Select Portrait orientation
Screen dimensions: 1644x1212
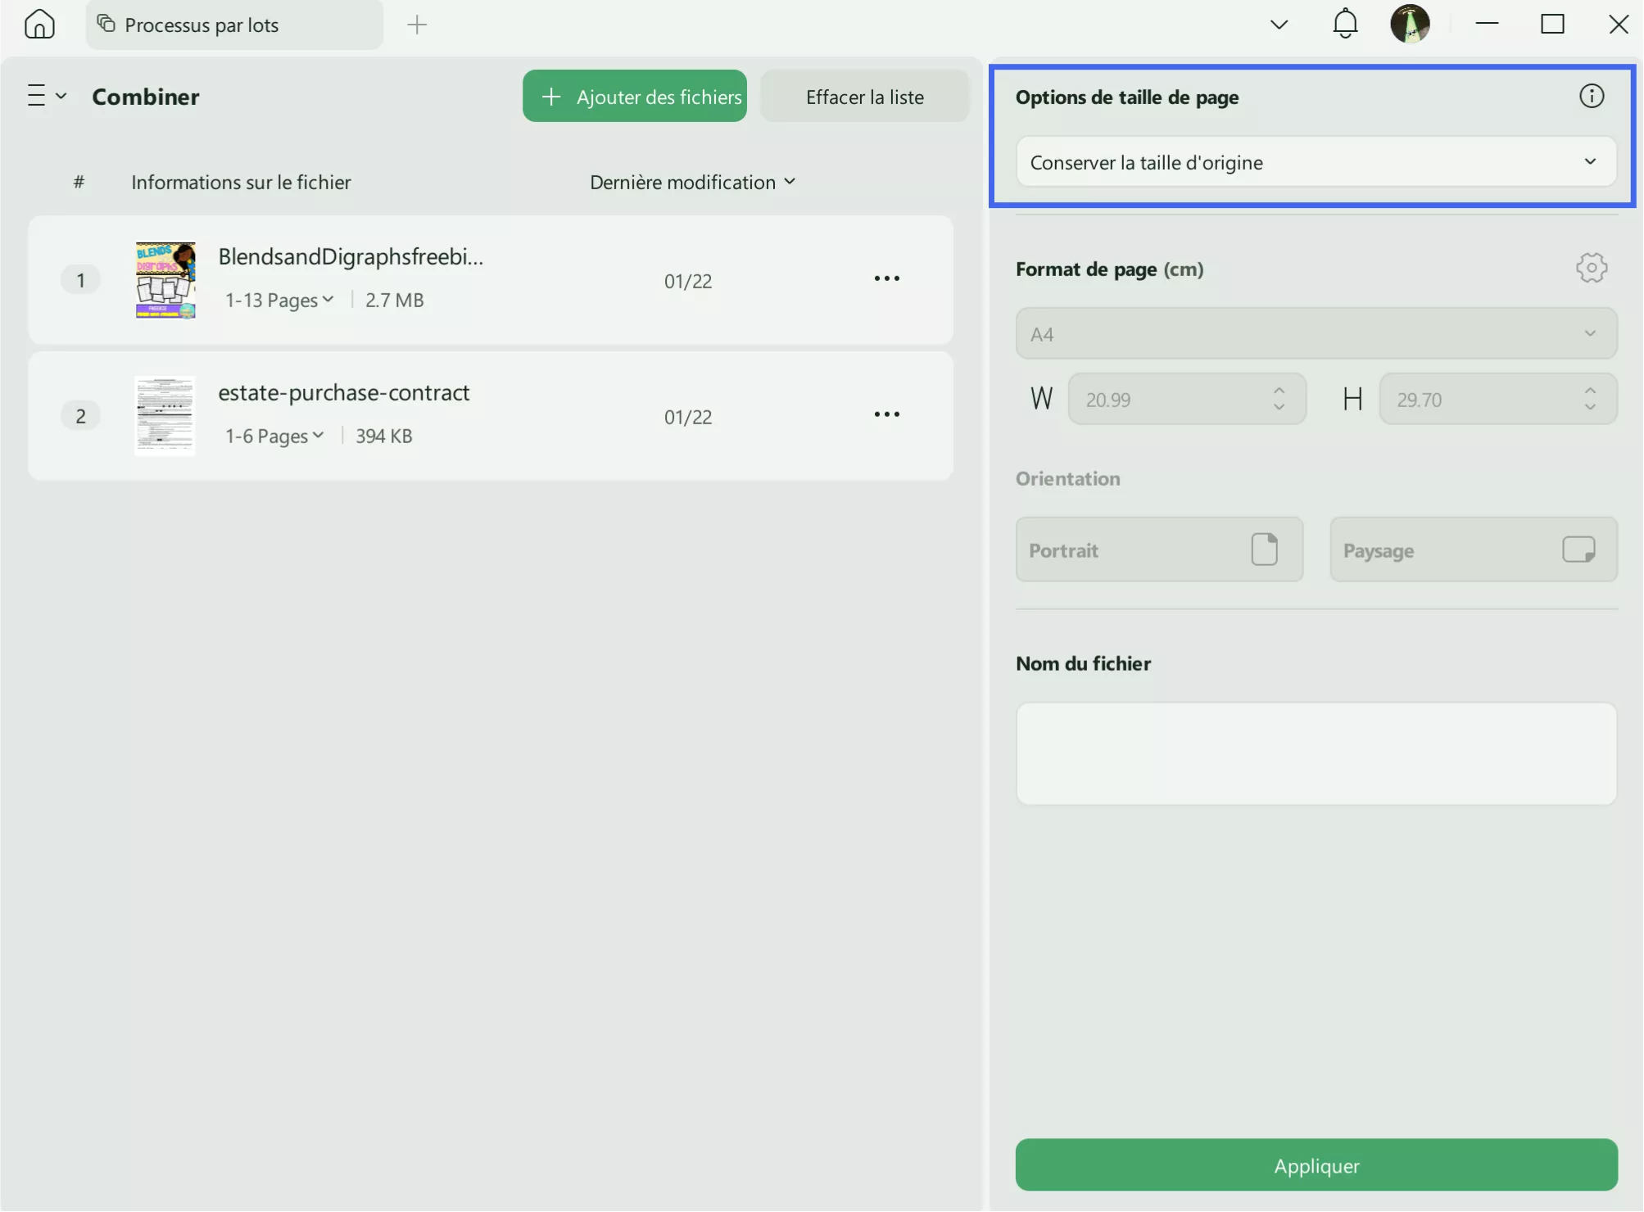tap(1158, 549)
